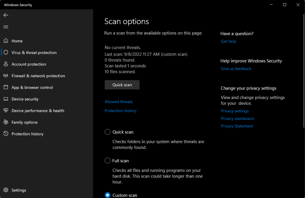Select the Quick scan radio button
The height and width of the screenshot is (198, 305).
[x=108, y=132]
